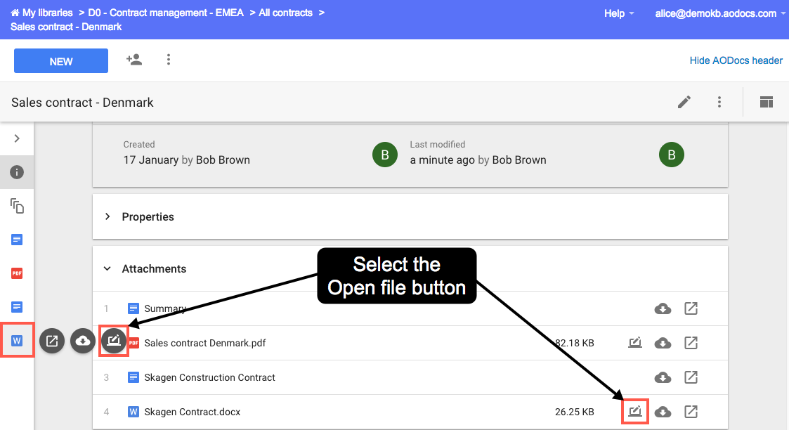Expand the left sidebar chevron
The image size is (789, 430).
pos(17,138)
